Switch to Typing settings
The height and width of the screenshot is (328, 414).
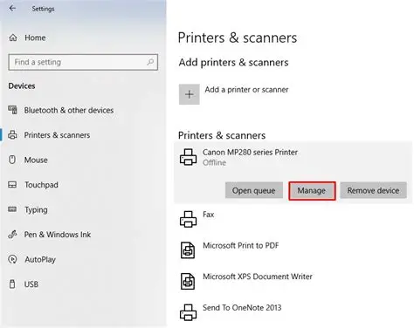[x=36, y=210]
